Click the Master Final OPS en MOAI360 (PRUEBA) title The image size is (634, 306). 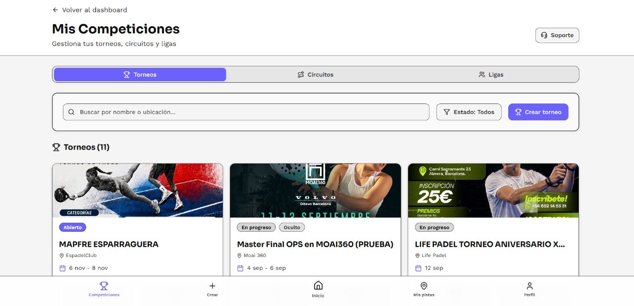tap(316, 244)
